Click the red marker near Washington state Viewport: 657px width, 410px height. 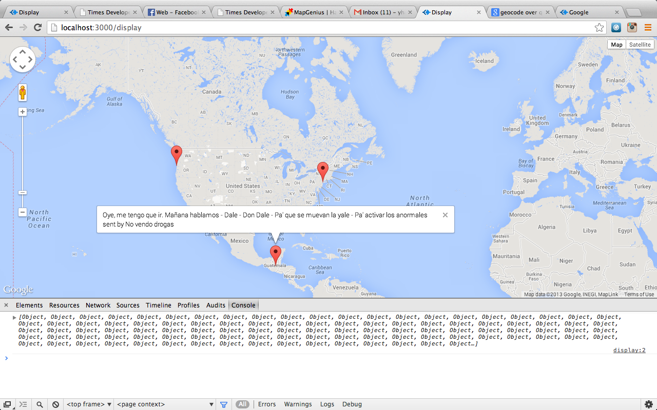(x=177, y=155)
